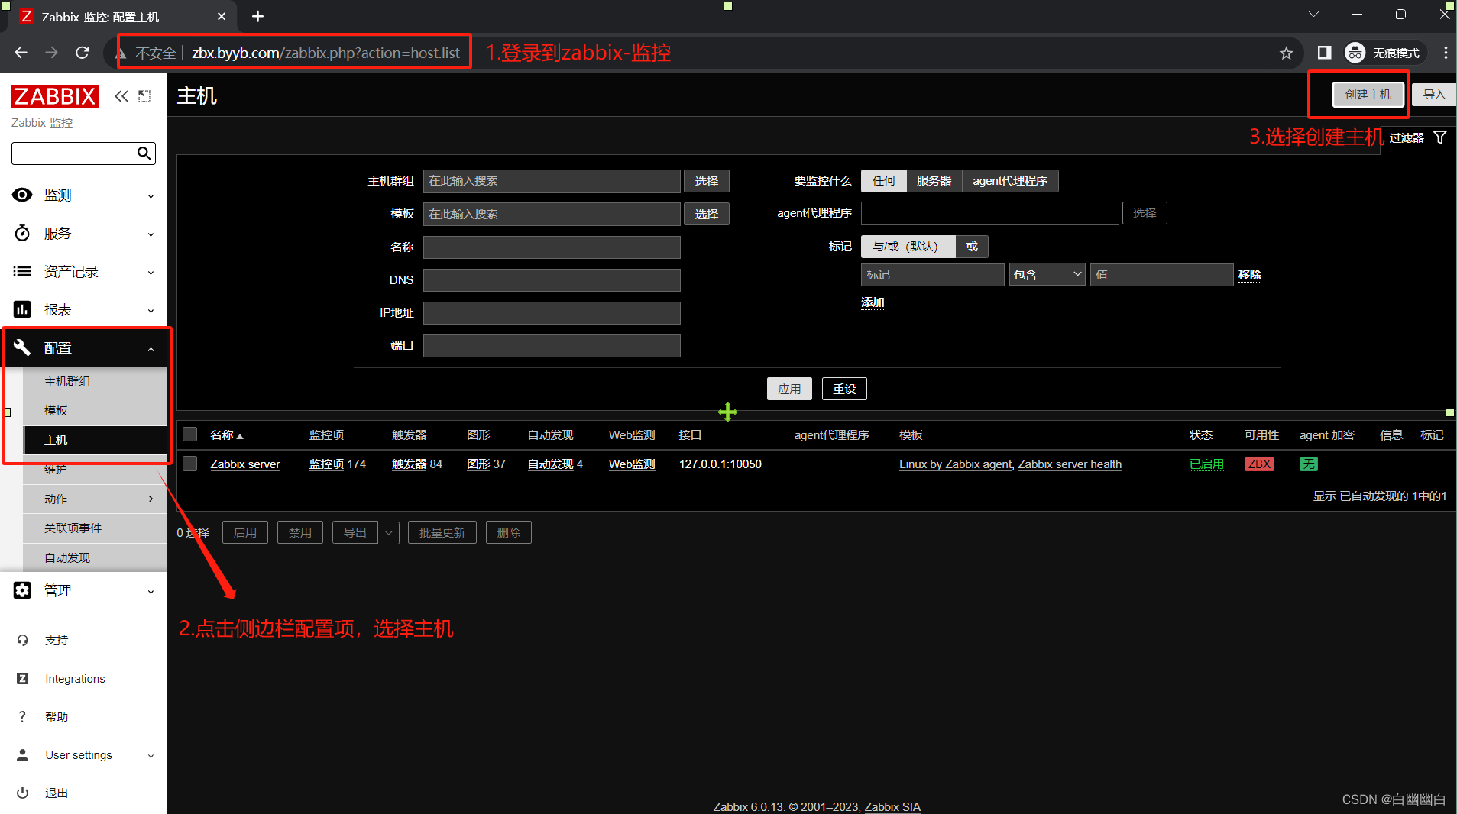Click the power icon for 退出
The height and width of the screenshot is (814, 1457).
[23, 793]
